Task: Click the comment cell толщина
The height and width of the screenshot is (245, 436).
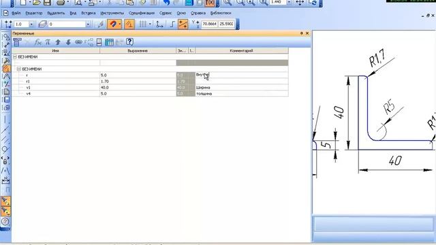Action: click(x=242, y=94)
